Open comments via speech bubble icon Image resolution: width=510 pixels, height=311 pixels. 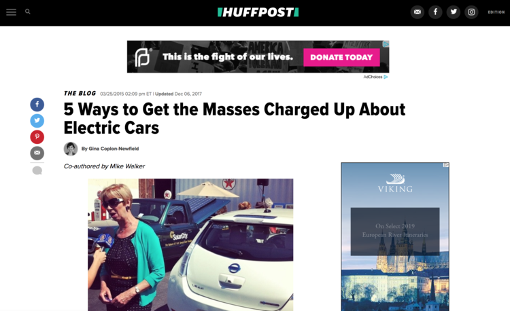click(37, 170)
